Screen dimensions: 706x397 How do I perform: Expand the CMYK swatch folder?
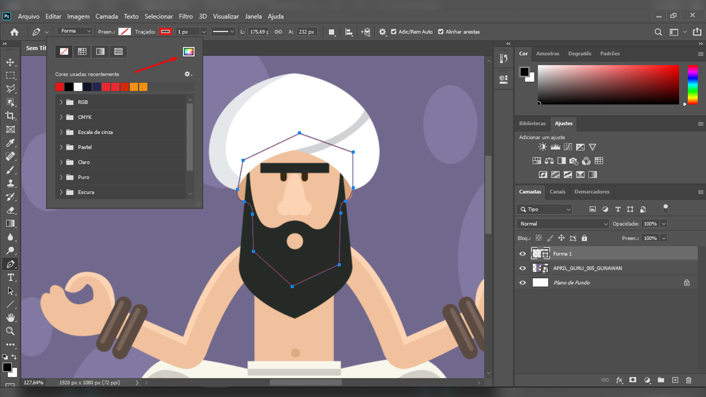click(x=61, y=117)
